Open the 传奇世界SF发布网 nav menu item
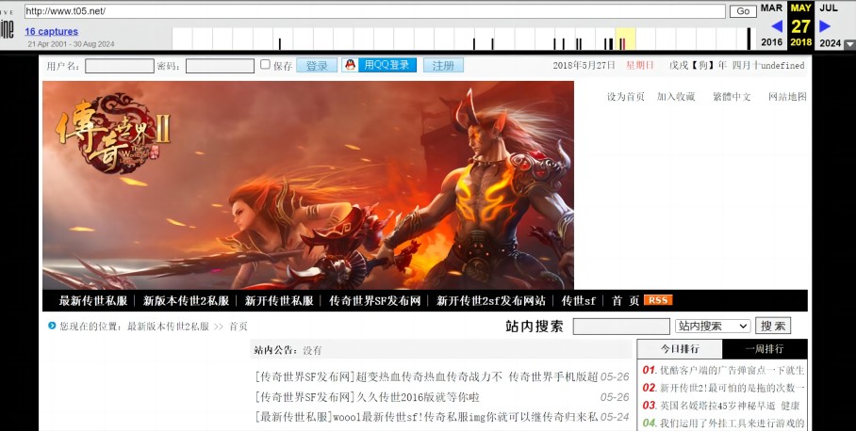This screenshot has height=431, width=856. (375, 301)
